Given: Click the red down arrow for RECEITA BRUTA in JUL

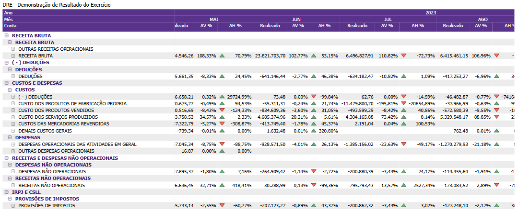Looking at the screenshot, I should (x=403, y=56).
